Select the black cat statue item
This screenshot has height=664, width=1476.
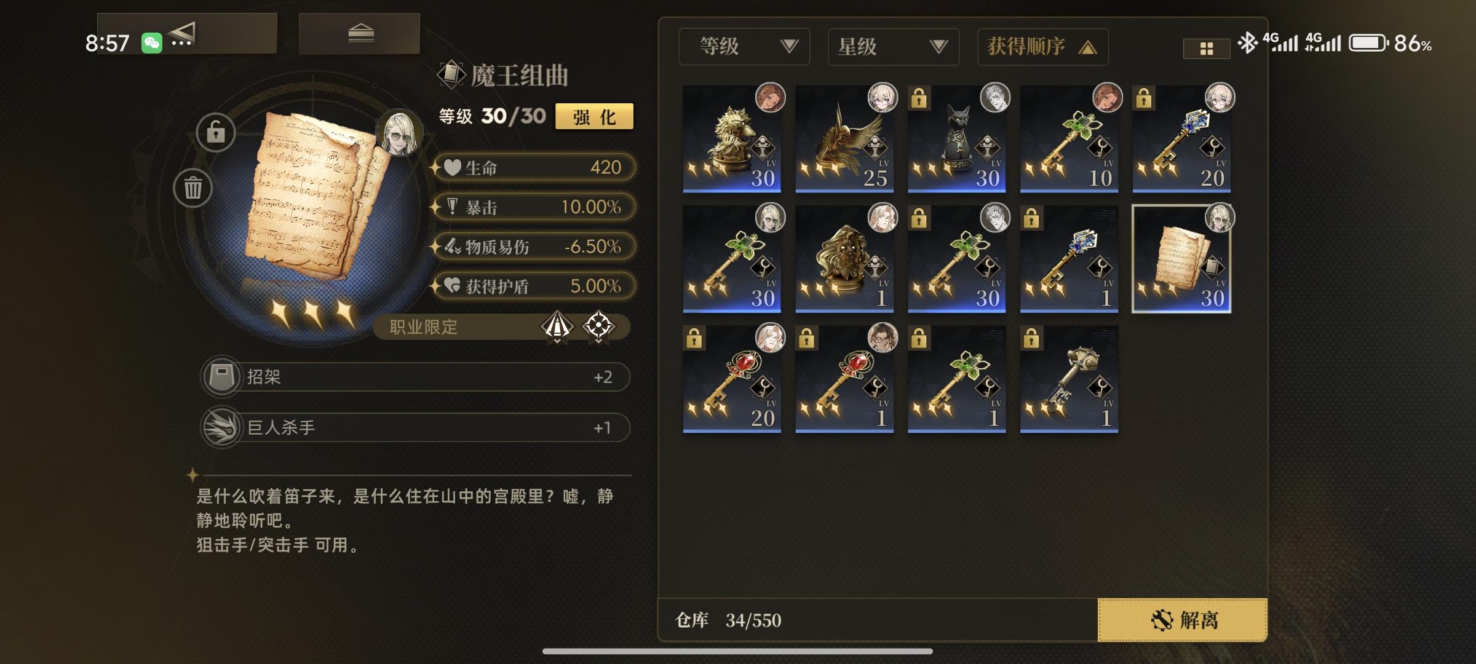[x=957, y=139]
